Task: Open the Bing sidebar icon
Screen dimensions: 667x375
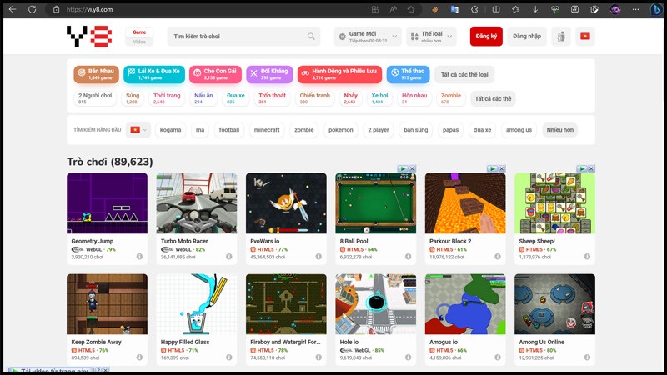Action: click(656, 9)
